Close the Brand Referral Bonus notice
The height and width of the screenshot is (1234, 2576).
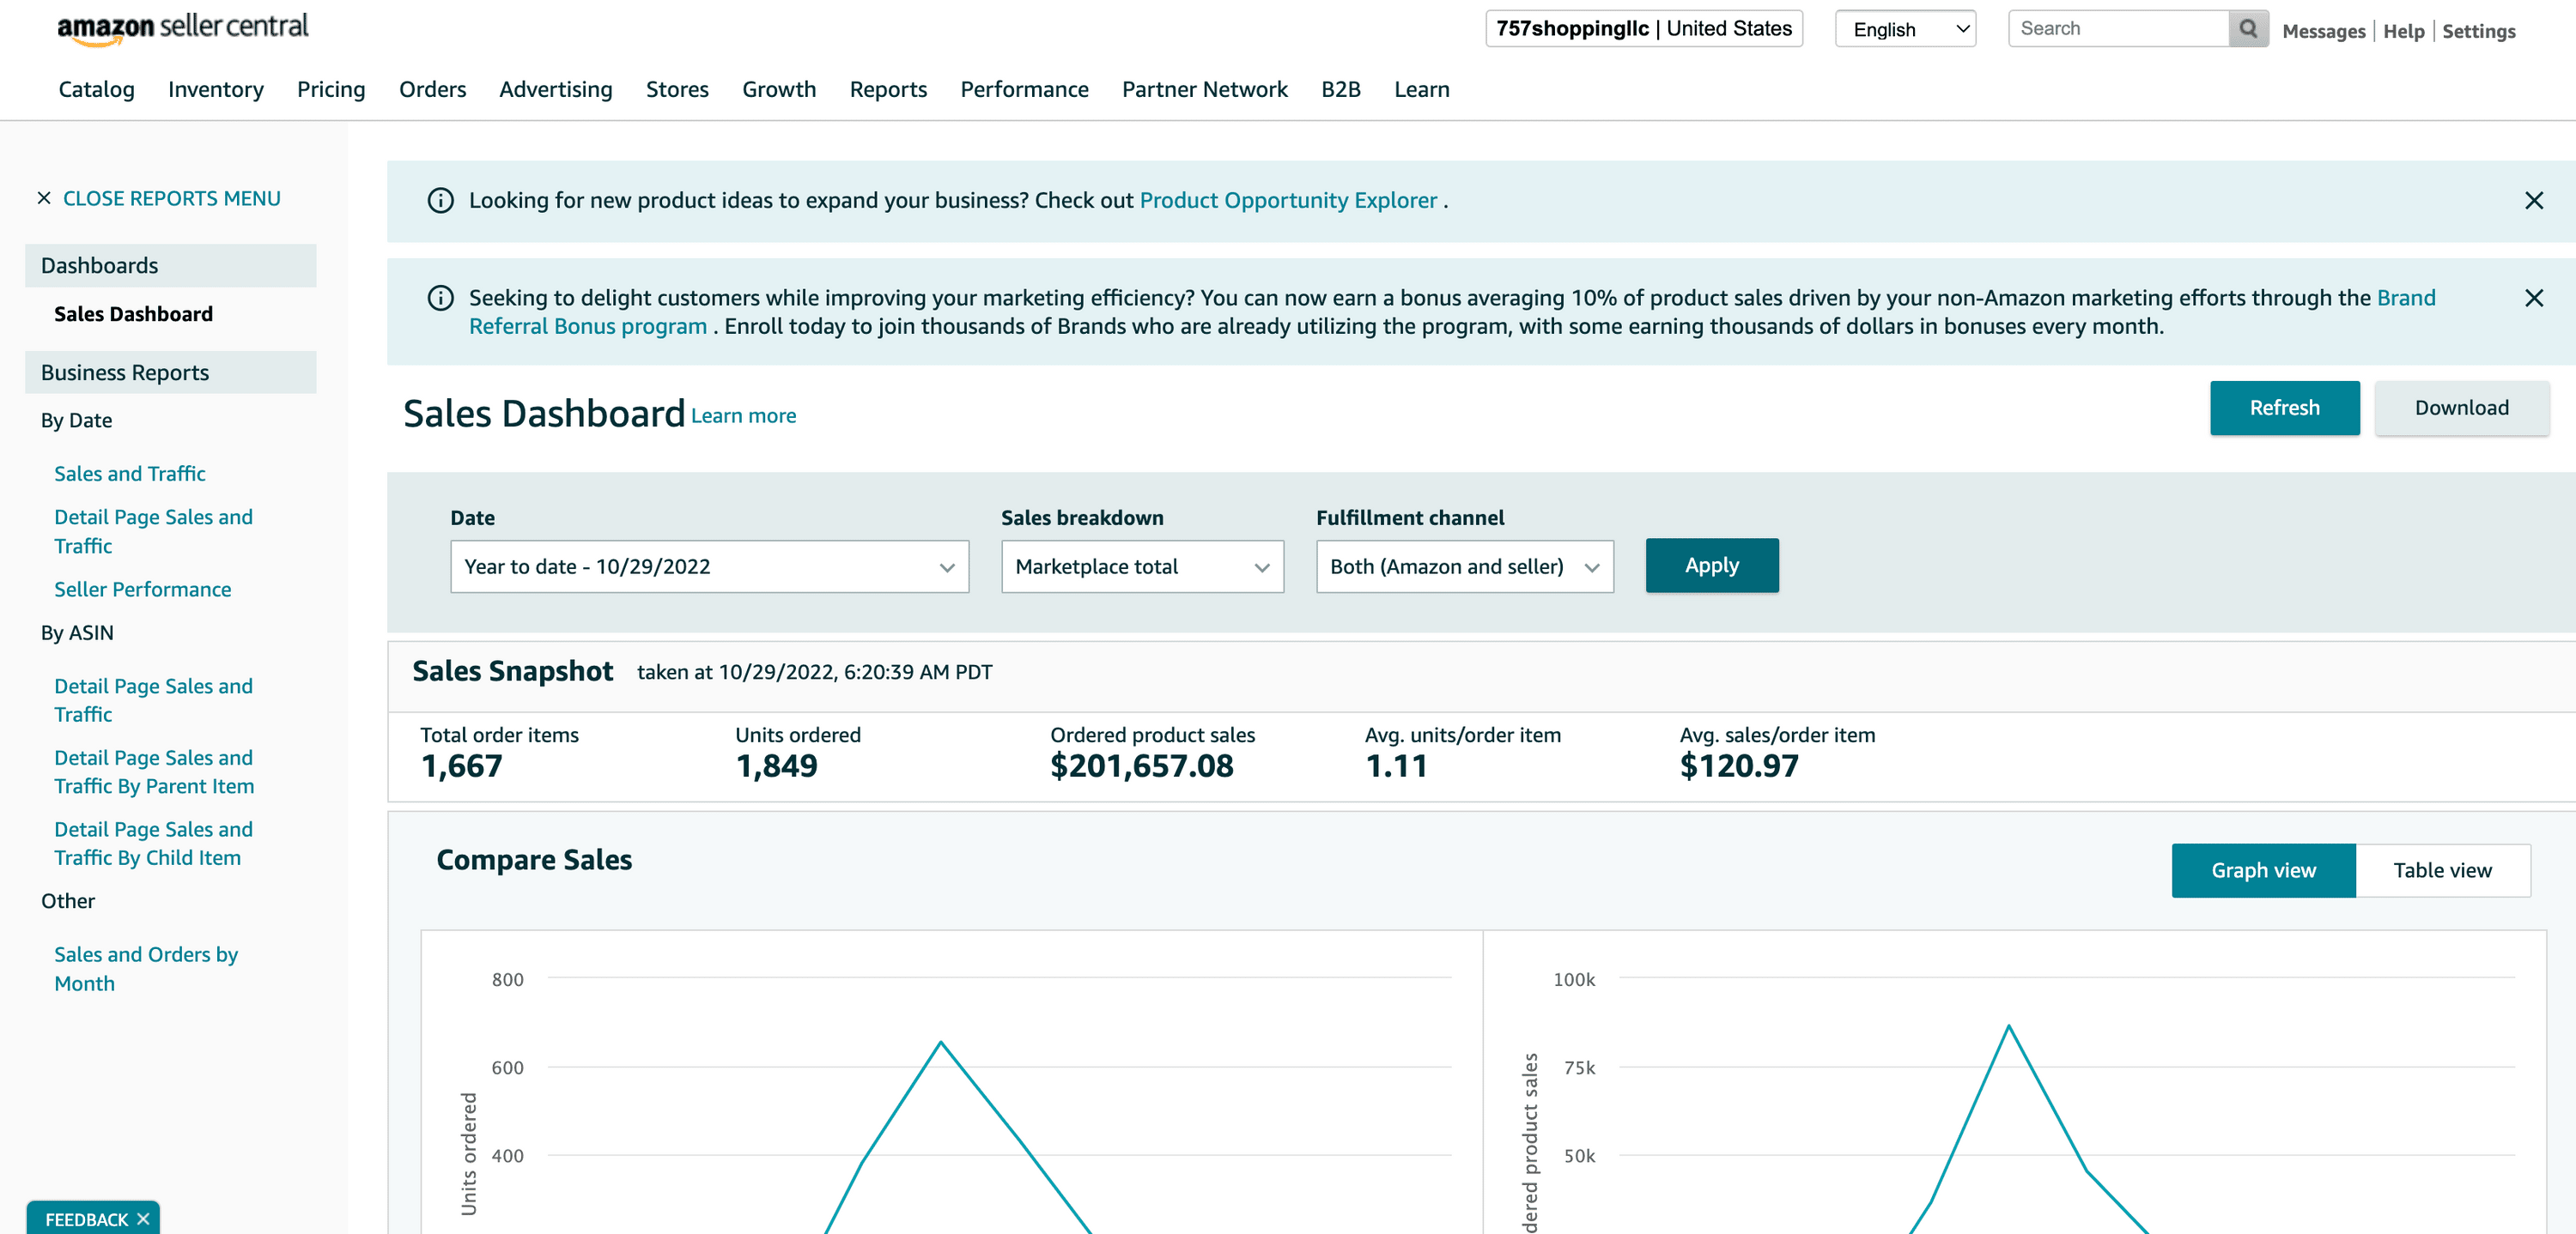tap(2533, 298)
